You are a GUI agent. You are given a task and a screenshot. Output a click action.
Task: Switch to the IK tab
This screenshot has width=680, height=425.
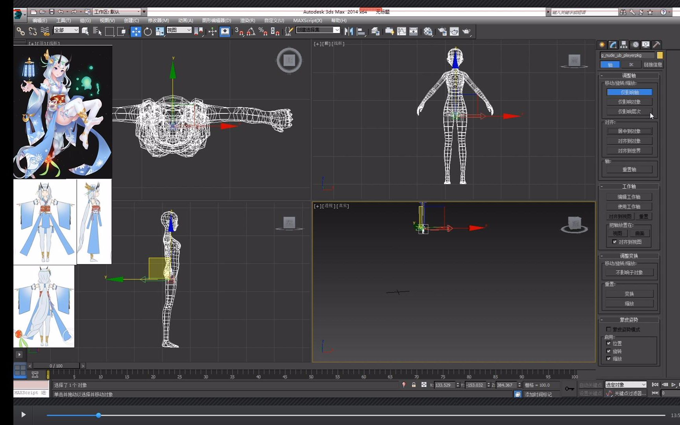[x=631, y=65]
